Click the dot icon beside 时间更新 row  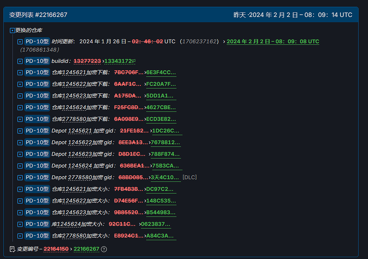point(20,41)
